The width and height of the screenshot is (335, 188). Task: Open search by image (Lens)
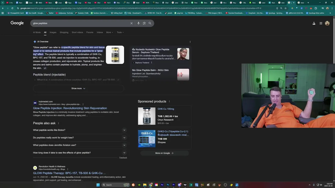click(144, 23)
